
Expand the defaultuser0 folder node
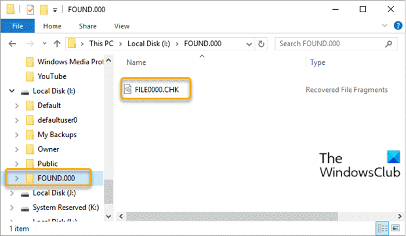(17, 120)
